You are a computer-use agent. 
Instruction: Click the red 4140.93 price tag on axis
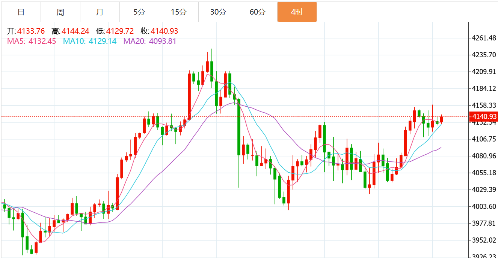(x=484, y=117)
